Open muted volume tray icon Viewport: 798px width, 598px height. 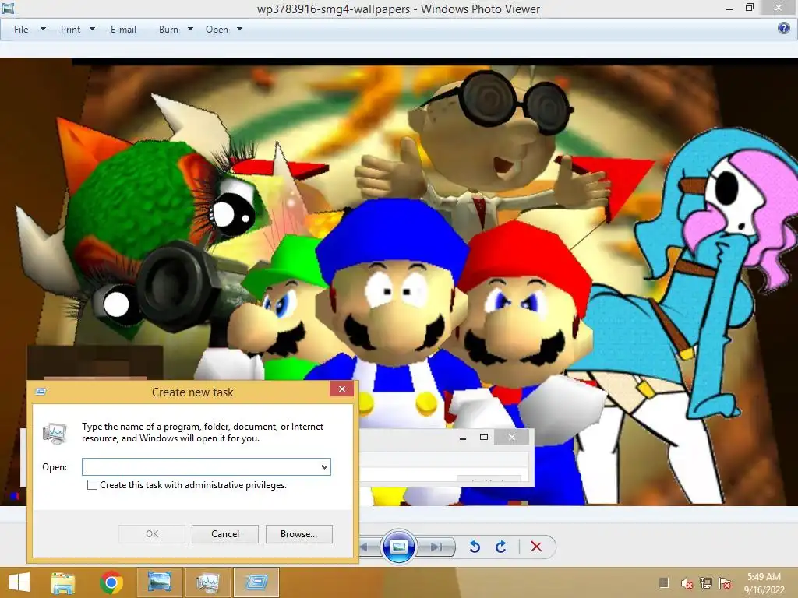click(x=687, y=583)
